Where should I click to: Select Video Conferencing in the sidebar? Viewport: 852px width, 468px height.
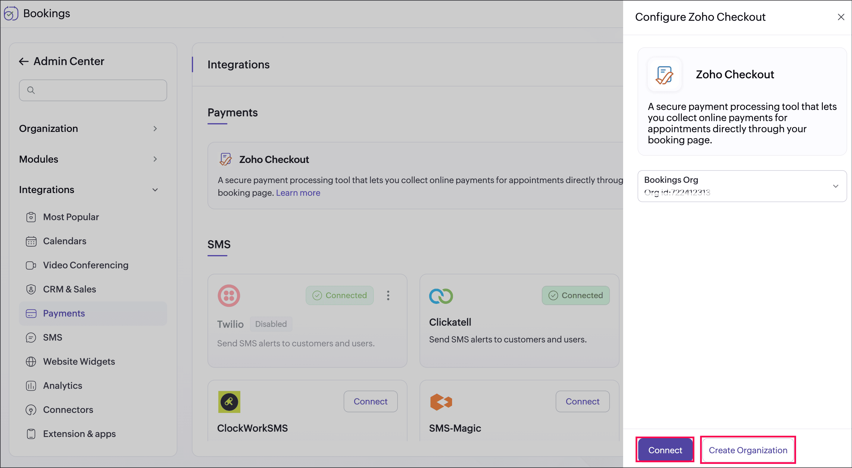(86, 265)
